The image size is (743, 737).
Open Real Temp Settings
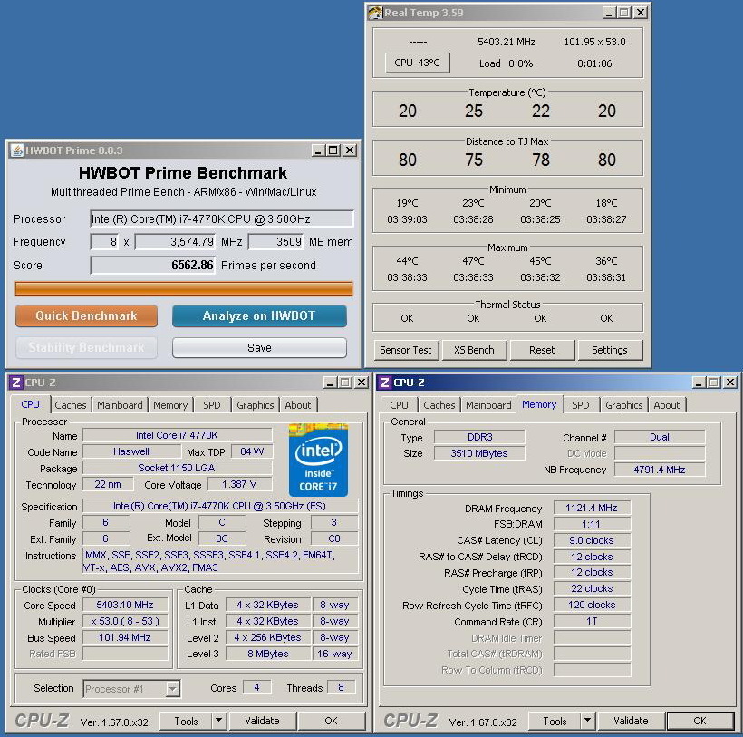[610, 350]
